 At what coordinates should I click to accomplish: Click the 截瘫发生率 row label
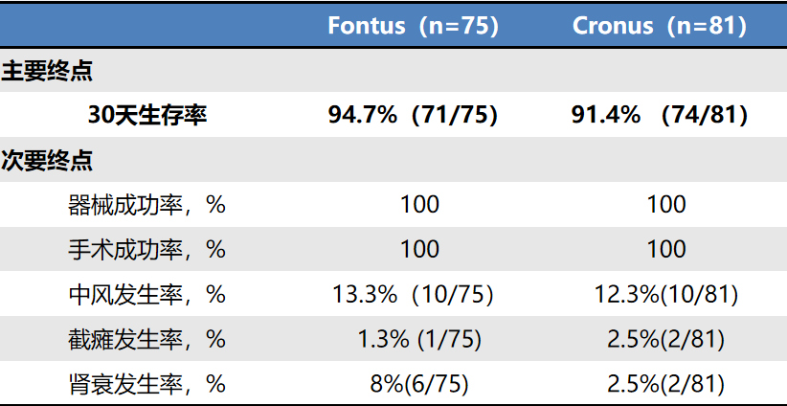coord(147,339)
